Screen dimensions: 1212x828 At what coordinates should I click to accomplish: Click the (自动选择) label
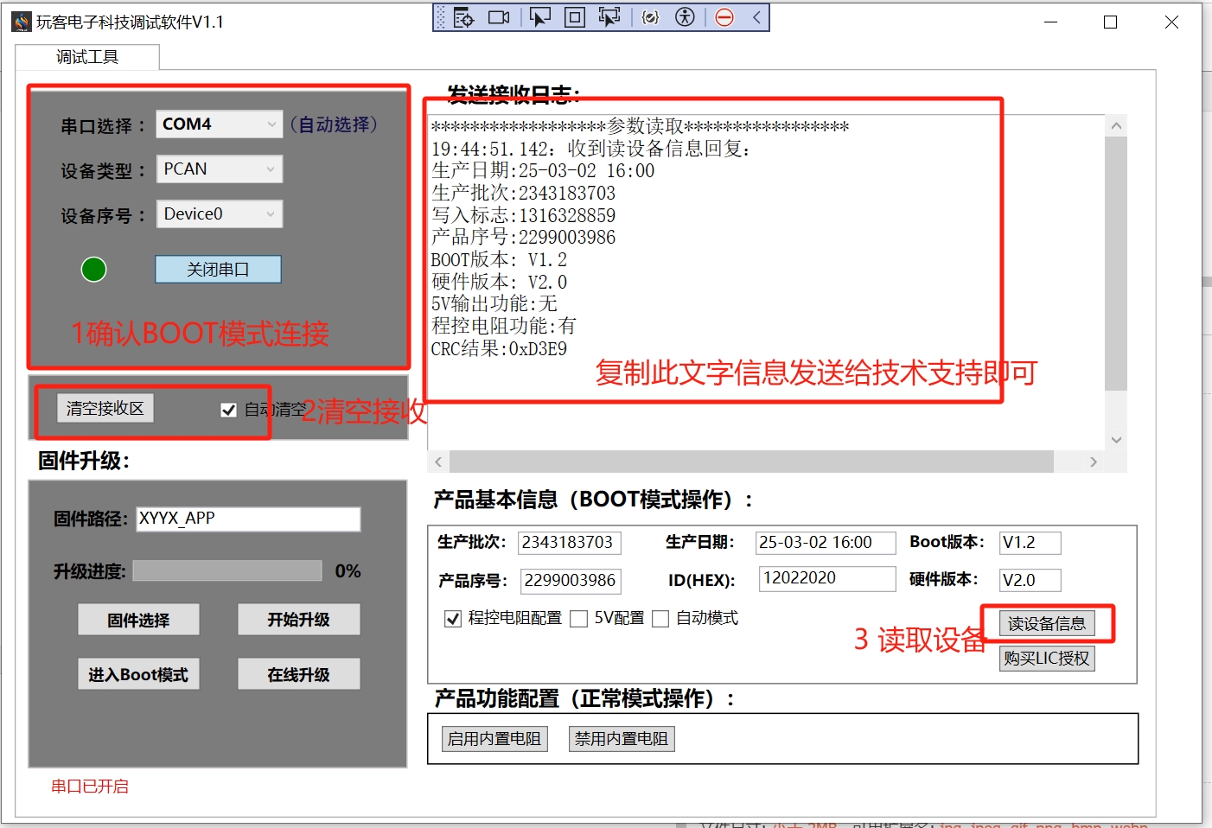coord(335,124)
